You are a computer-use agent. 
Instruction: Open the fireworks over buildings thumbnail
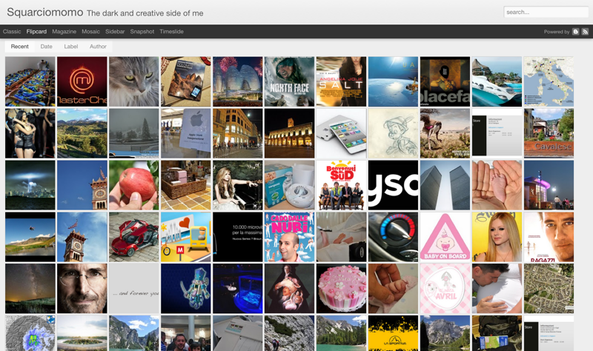click(237, 81)
